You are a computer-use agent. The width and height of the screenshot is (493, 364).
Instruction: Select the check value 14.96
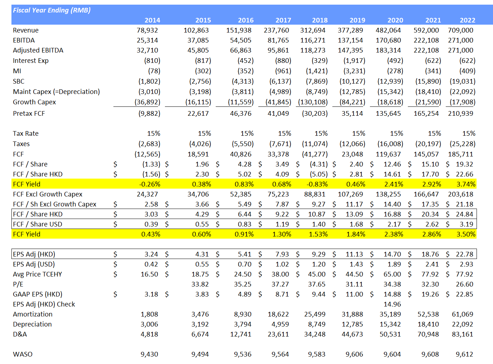[x=392, y=304]
